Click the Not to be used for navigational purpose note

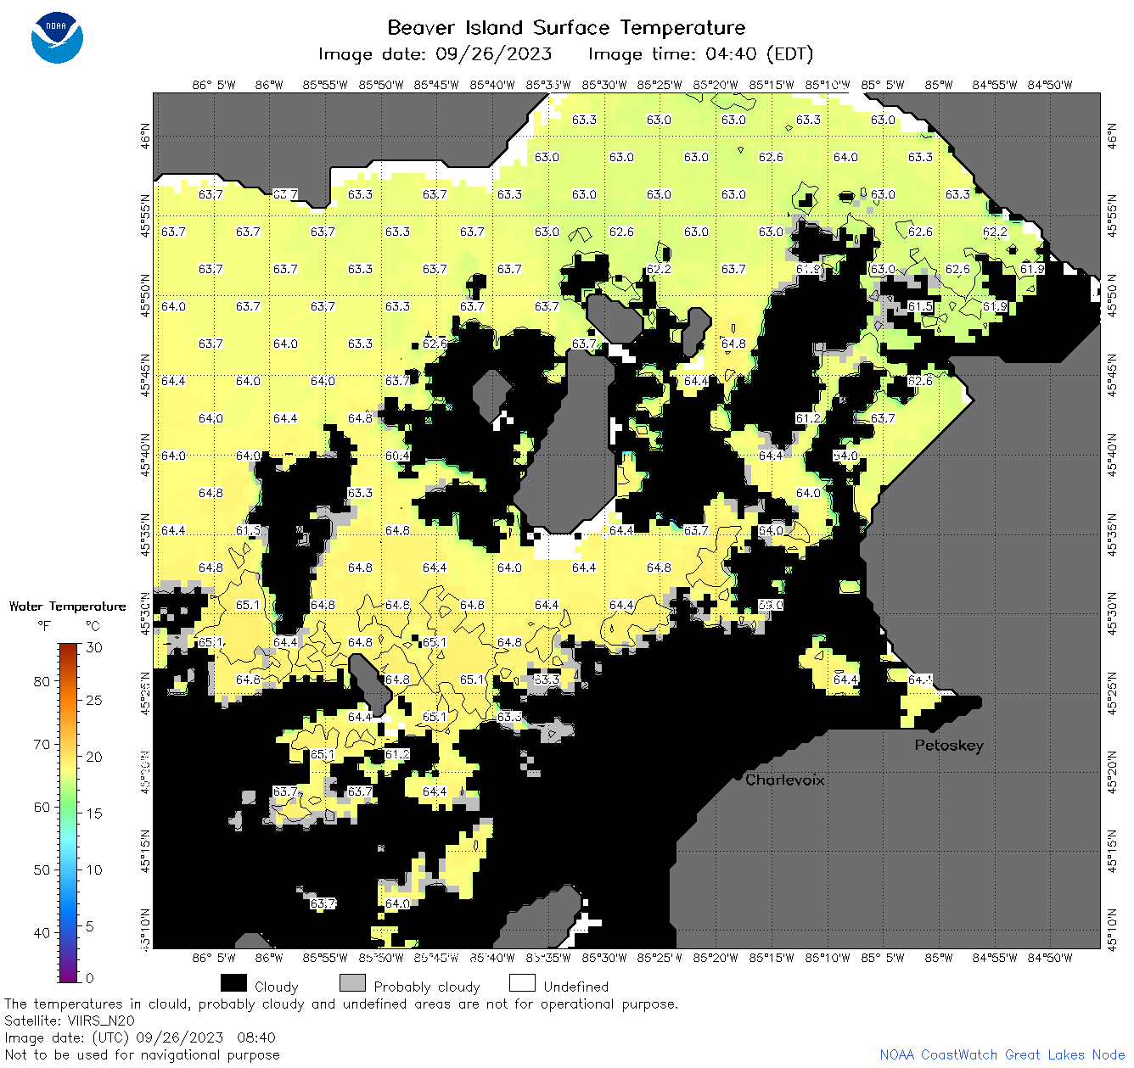tap(142, 1054)
